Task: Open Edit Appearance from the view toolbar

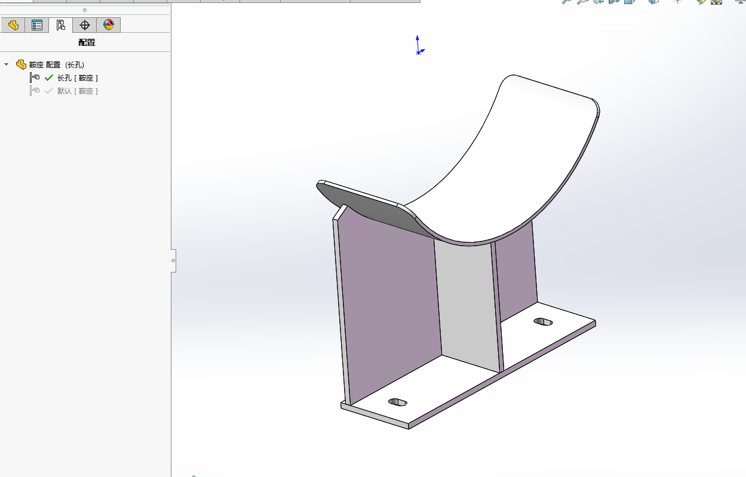Action: (x=701, y=2)
